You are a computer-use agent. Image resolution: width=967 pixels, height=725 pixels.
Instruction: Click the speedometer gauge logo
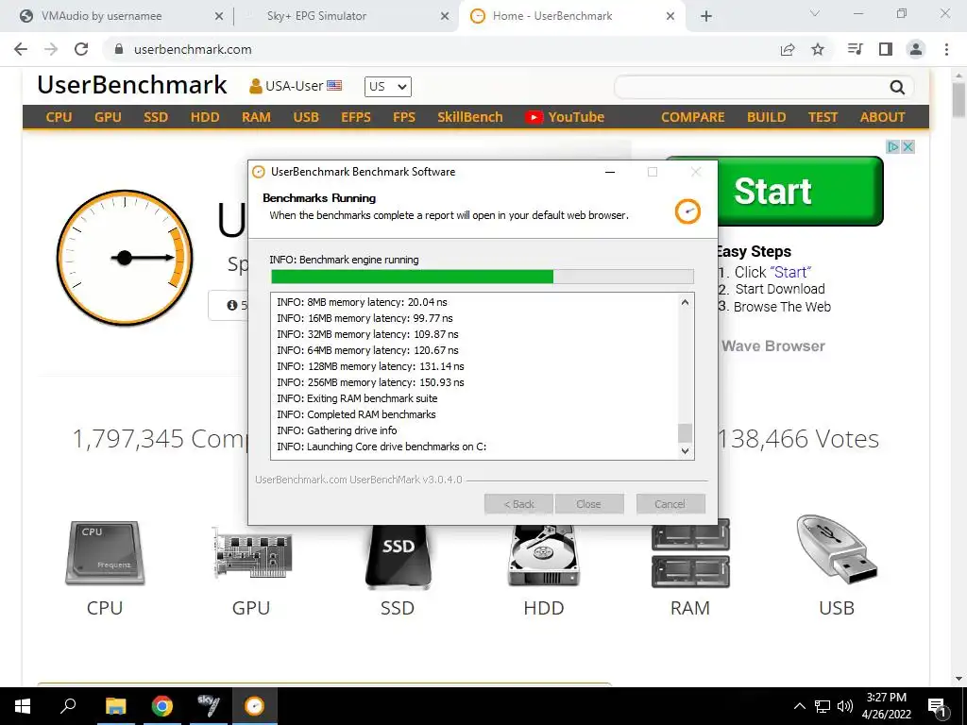(125, 258)
